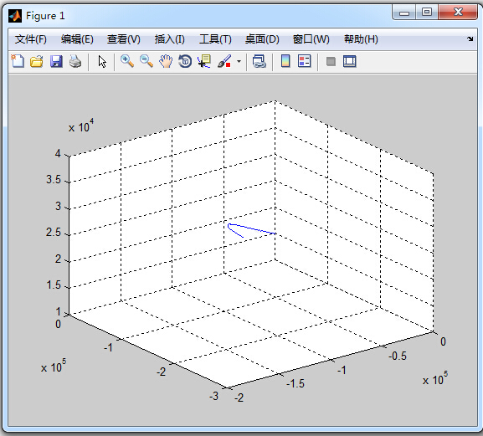Screen dimensions: 483x436
Task: Open the 文件(F) menu
Action: pos(31,39)
